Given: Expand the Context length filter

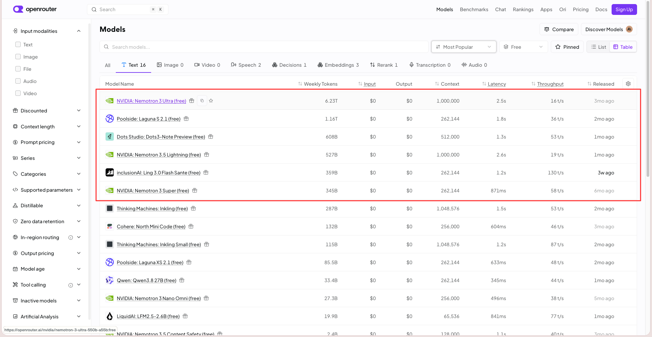Looking at the screenshot, I should 47,127.
